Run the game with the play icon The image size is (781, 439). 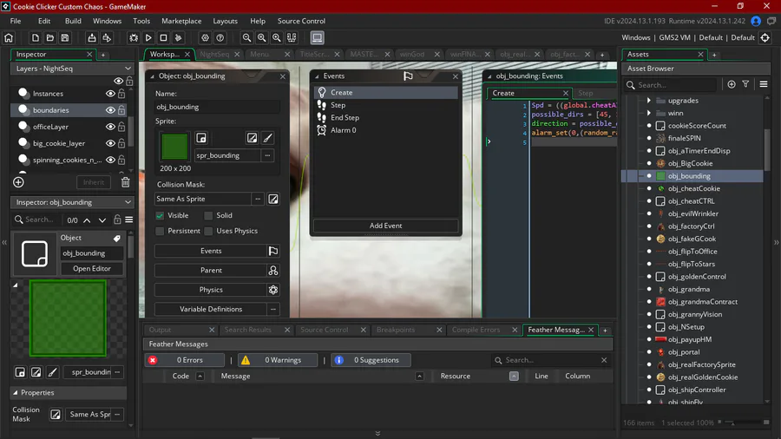(x=148, y=38)
